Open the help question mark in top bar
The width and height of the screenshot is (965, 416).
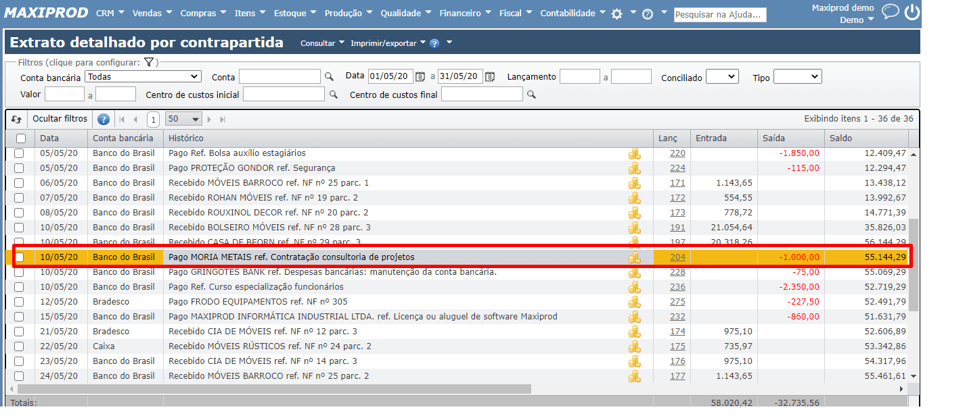(x=648, y=14)
